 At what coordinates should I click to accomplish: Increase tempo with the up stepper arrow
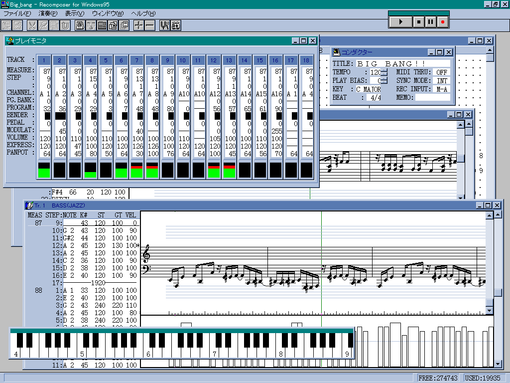[384, 70]
